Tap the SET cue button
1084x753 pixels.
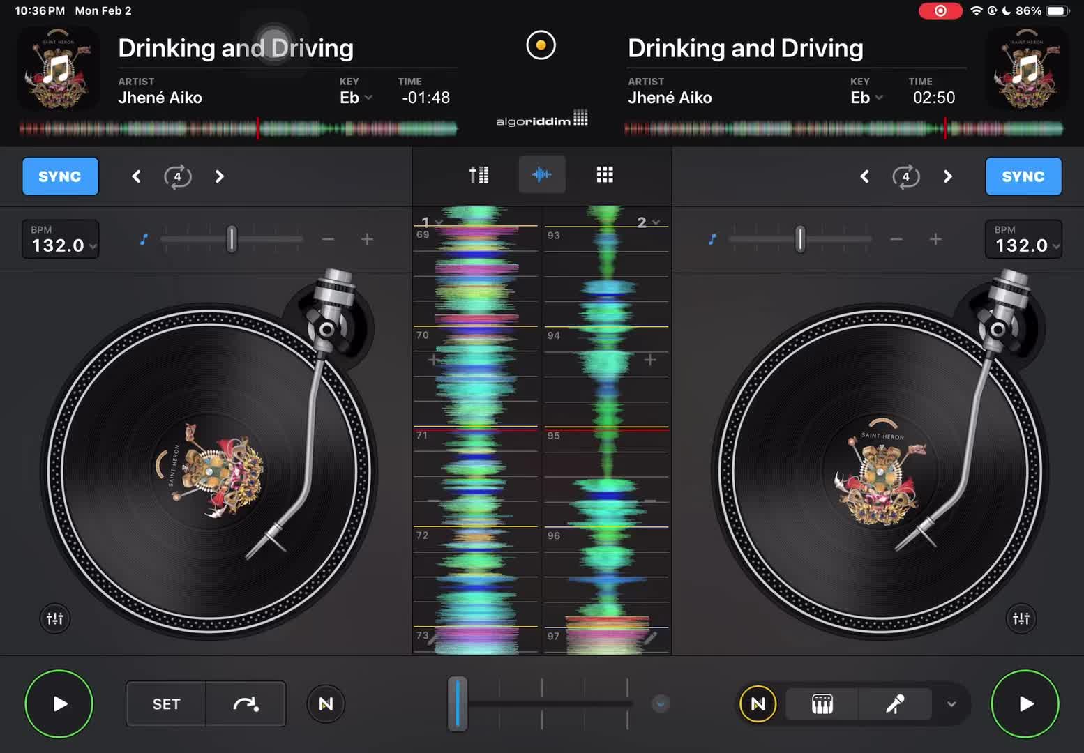tap(166, 704)
